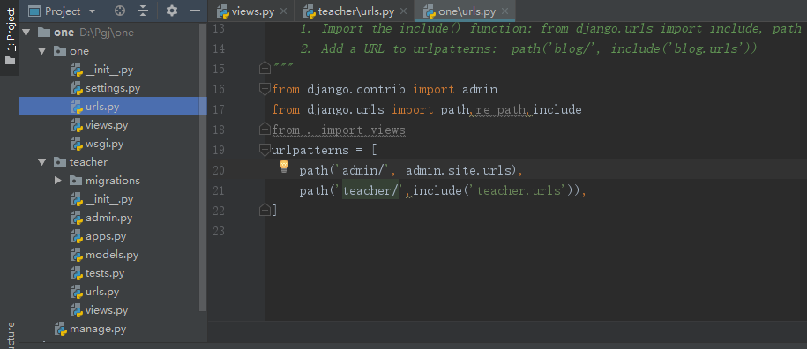Fold the docstring at line 15
The height and width of the screenshot is (349, 807).
tap(265, 69)
